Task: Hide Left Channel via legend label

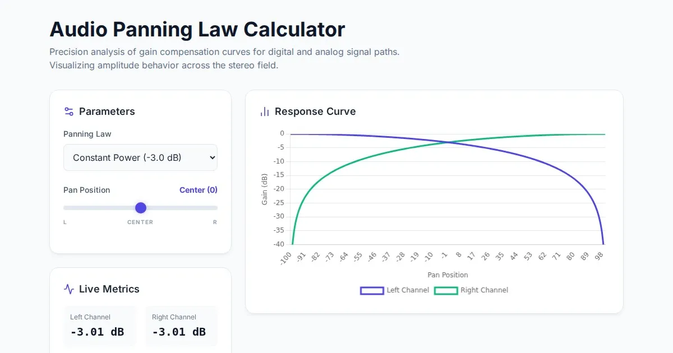Action: [x=408, y=290]
